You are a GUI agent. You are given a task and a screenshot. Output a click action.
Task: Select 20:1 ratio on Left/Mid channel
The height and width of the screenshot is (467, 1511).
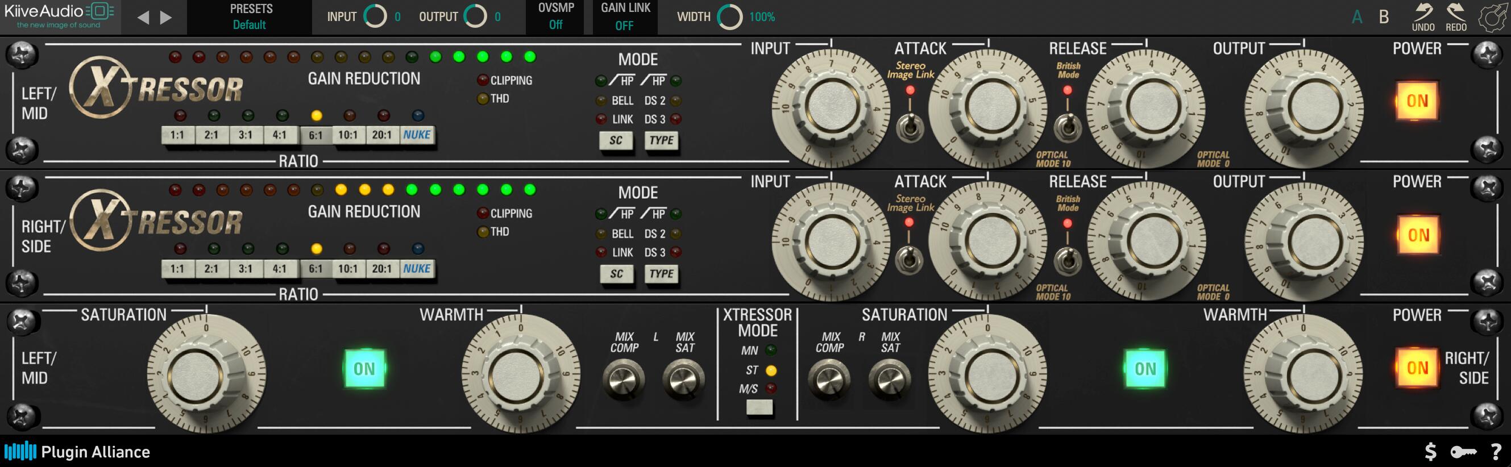tap(382, 135)
